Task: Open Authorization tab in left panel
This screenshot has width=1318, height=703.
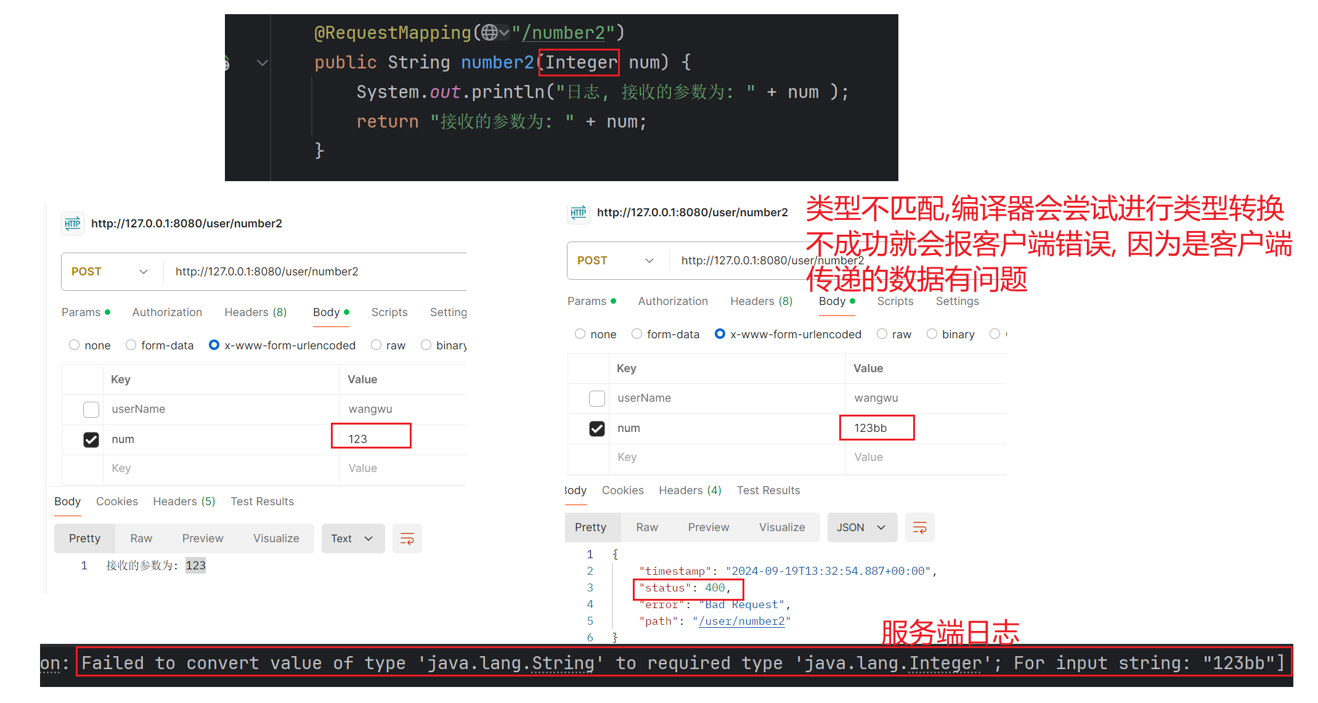Action: tap(167, 312)
